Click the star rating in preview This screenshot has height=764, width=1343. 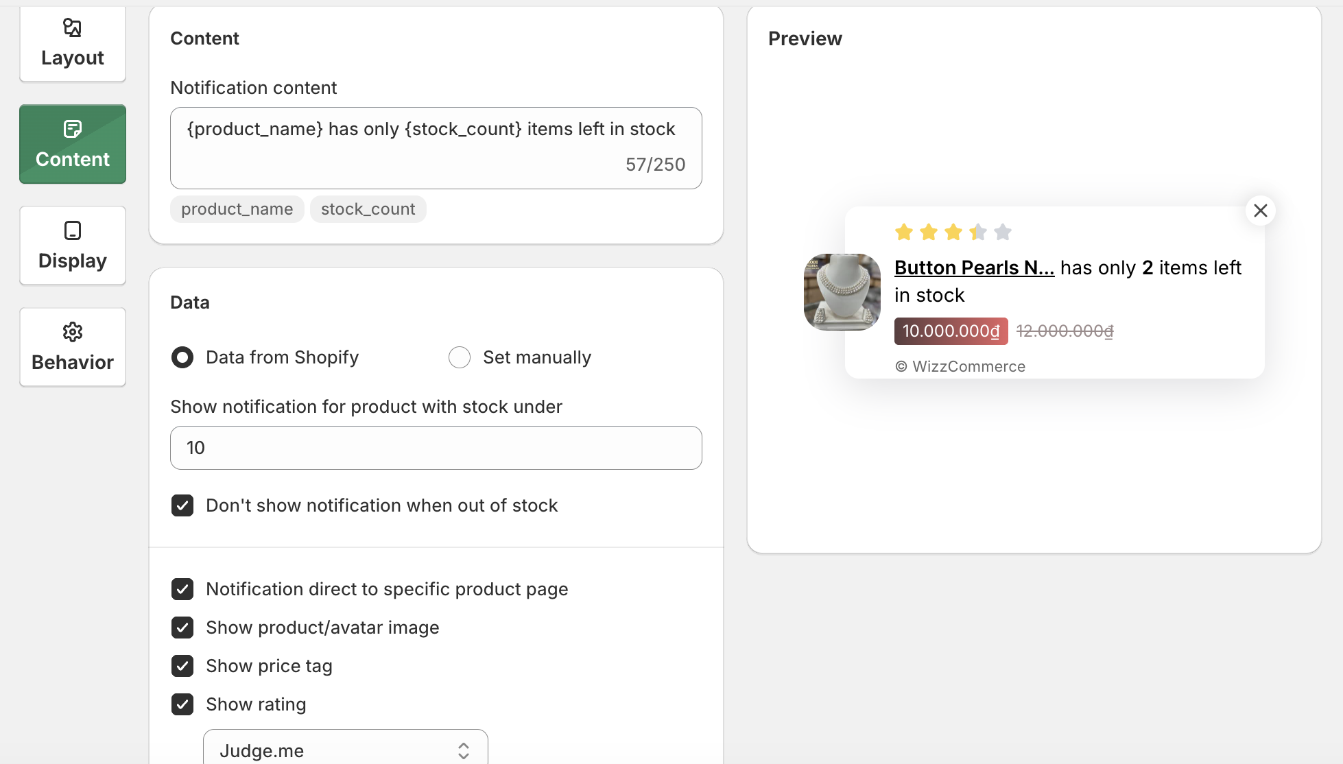(x=953, y=232)
